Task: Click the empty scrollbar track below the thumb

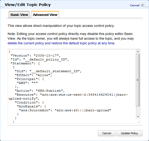Action: point(138,111)
